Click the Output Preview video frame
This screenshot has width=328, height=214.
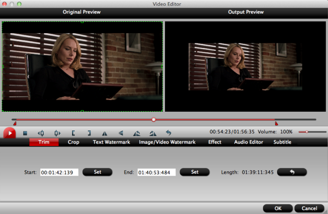tap(245, 66)
